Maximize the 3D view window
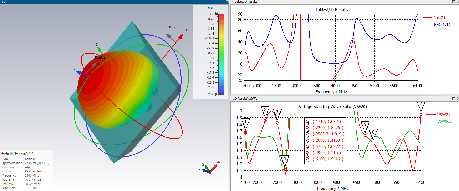459x191 pixels. [227, 2]
